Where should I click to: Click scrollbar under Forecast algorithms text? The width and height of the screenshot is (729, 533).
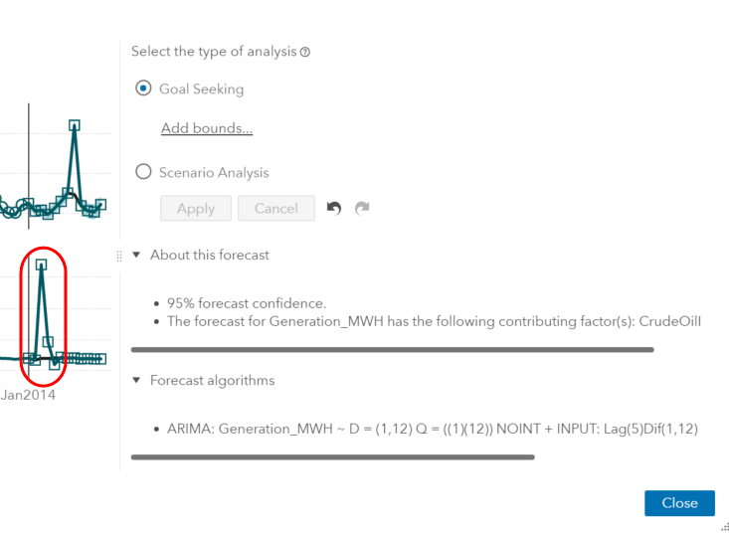(332, 457)
